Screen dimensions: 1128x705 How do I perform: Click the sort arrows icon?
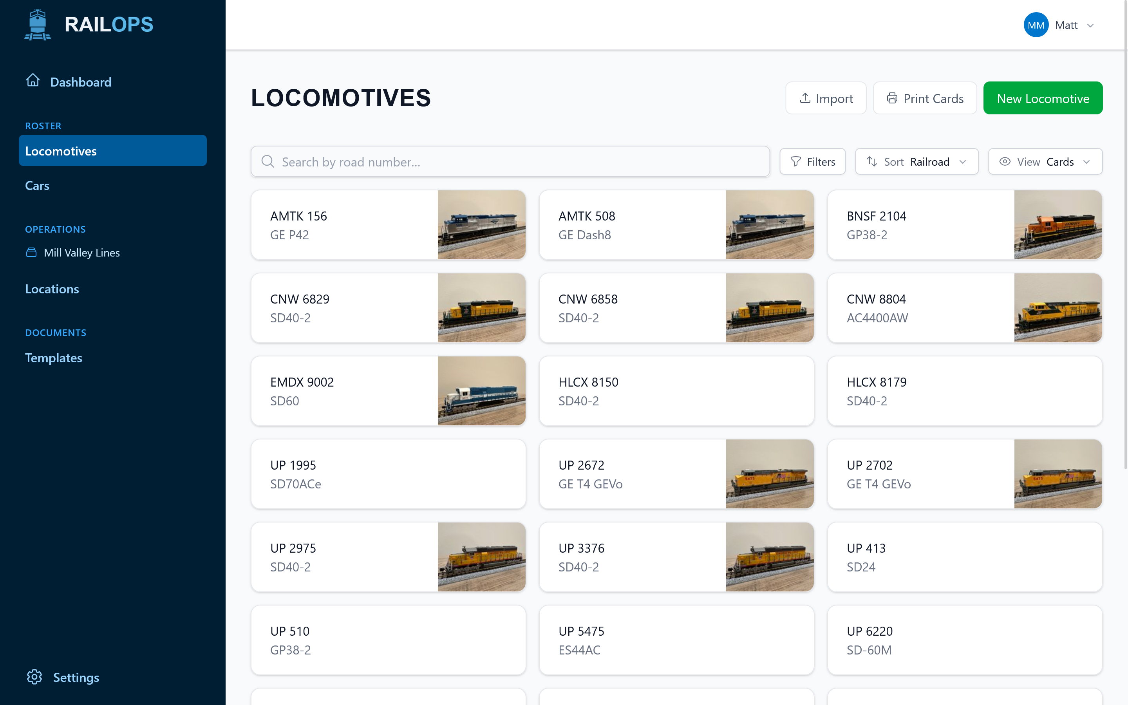coord(871,161)
